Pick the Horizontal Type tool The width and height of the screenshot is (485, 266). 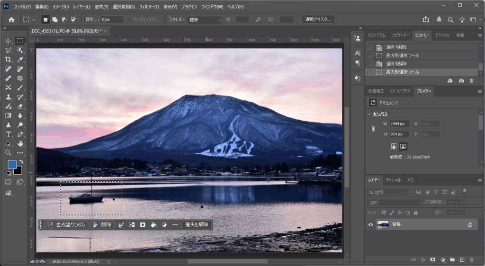8,134
